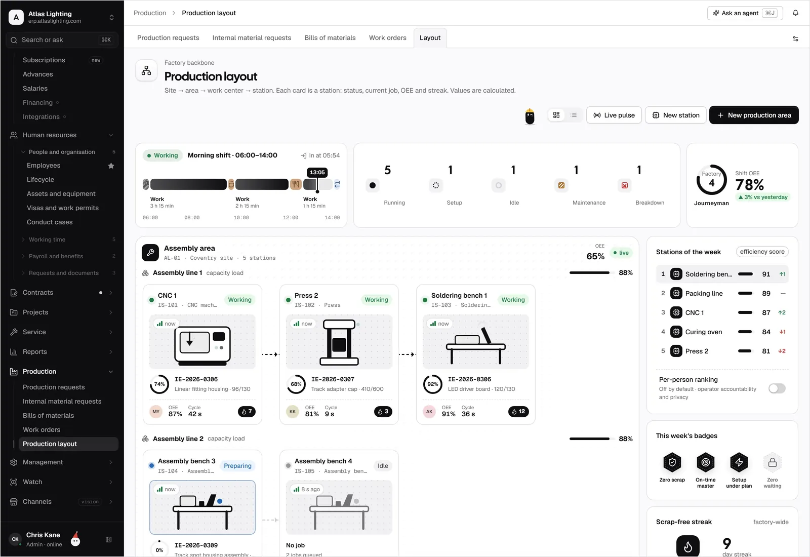Click New production area button

[754, 115]
